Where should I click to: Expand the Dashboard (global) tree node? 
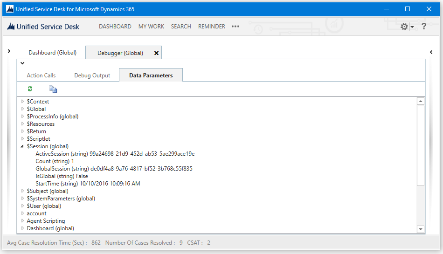pyautogui.click(x=22, y=228)
